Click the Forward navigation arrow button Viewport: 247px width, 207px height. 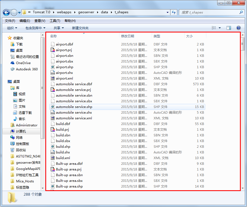tap(14, 12)
